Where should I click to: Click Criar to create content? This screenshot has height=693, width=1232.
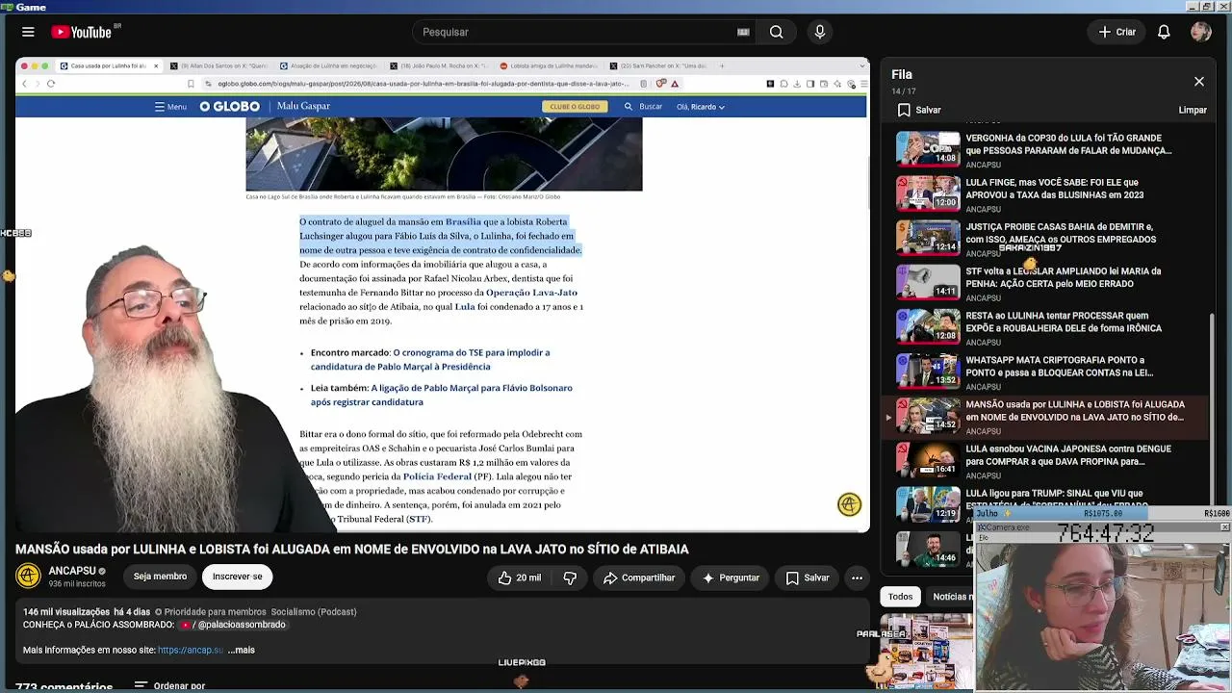1117,32
